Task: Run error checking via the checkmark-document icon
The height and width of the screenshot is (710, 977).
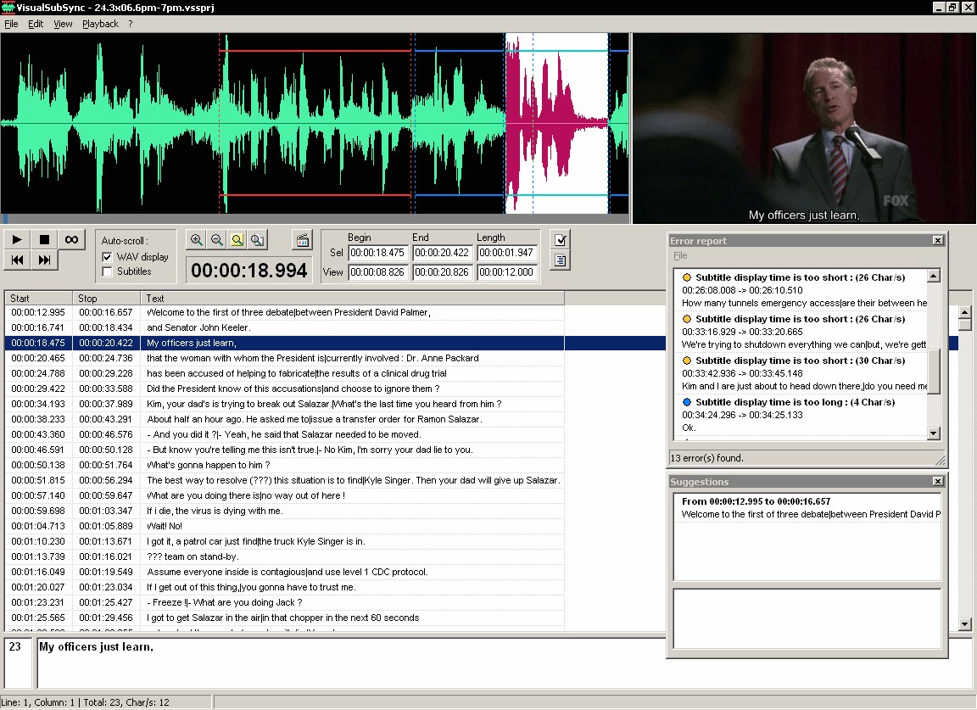Action: [560, 242]
